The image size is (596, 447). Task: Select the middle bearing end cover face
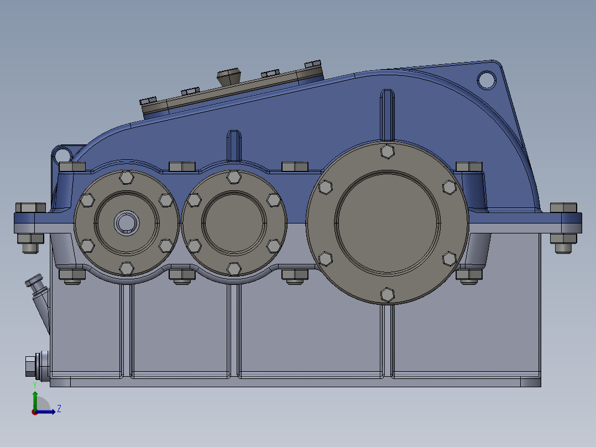pyautogui.click(x=234, y=222)
